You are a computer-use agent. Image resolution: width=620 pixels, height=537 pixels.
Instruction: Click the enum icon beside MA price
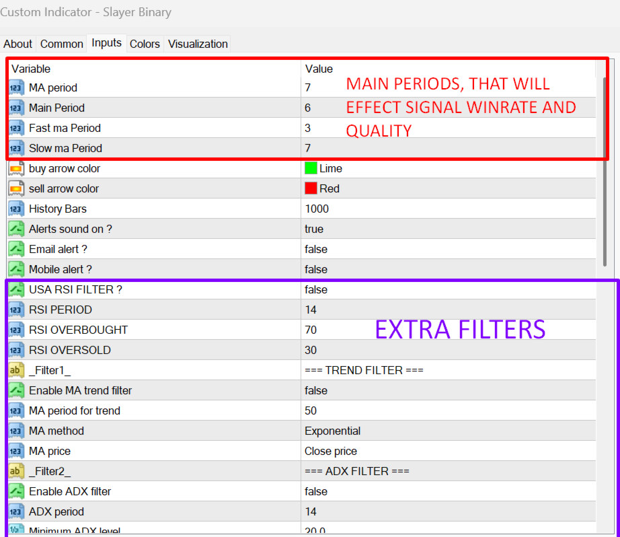click(x=16, y=451)
